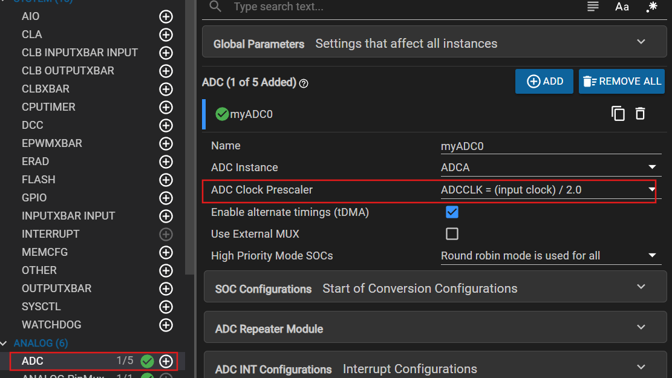Select ADC in the ANALOG module list
The height and width of the screenshot is (378, 672).
pyautogui.click(x=94, y=361)
